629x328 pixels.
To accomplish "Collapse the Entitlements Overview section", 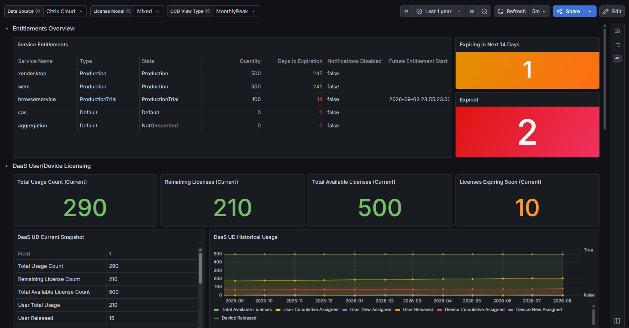I will (7, 29).
